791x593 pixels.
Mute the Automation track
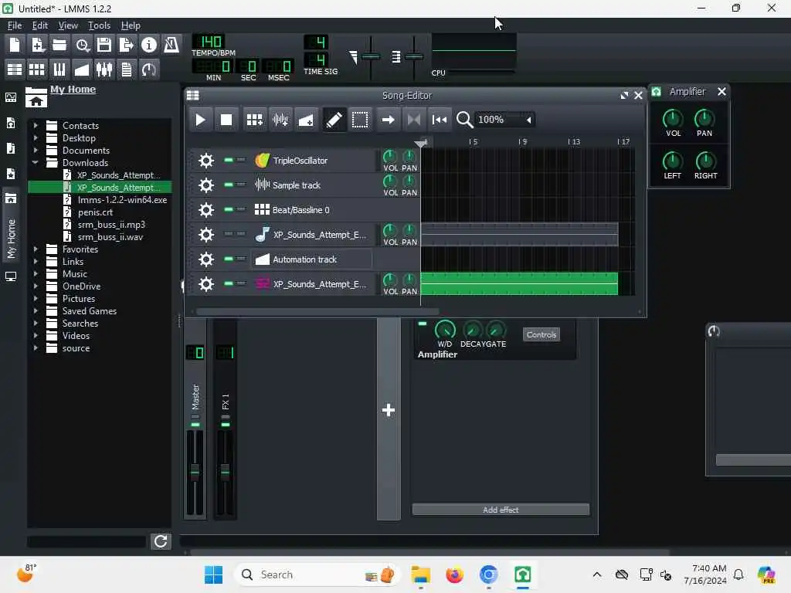click(x=229, y=259)
